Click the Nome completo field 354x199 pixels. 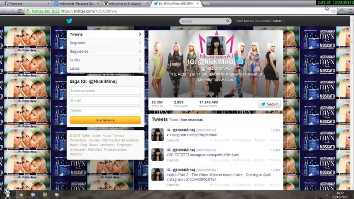point(105,91)
